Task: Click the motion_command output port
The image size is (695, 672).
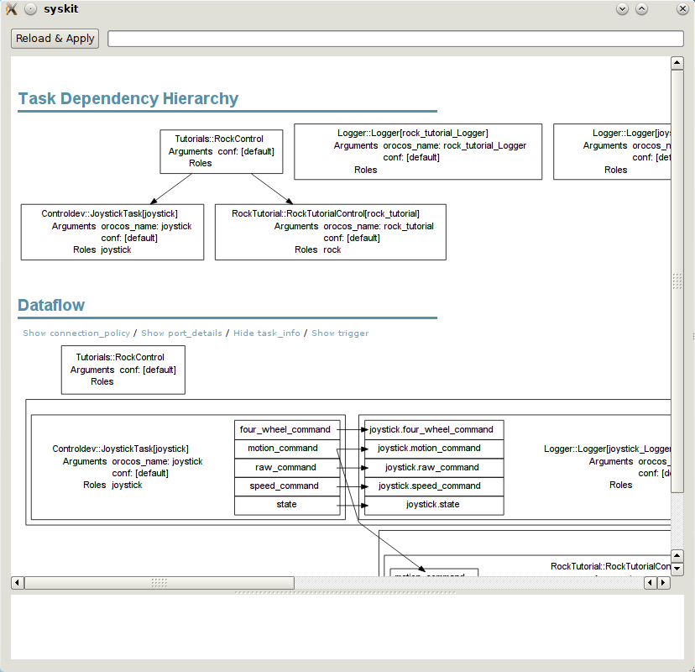Action: coord(287,449)
